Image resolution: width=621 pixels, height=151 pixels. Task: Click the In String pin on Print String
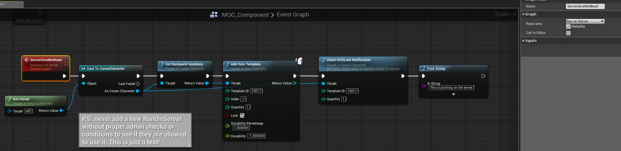424,86
